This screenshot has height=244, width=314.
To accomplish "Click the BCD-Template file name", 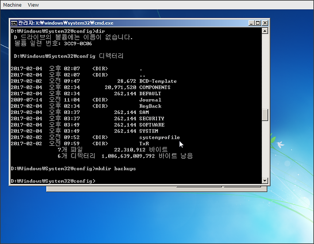I will tap(158, 81).
